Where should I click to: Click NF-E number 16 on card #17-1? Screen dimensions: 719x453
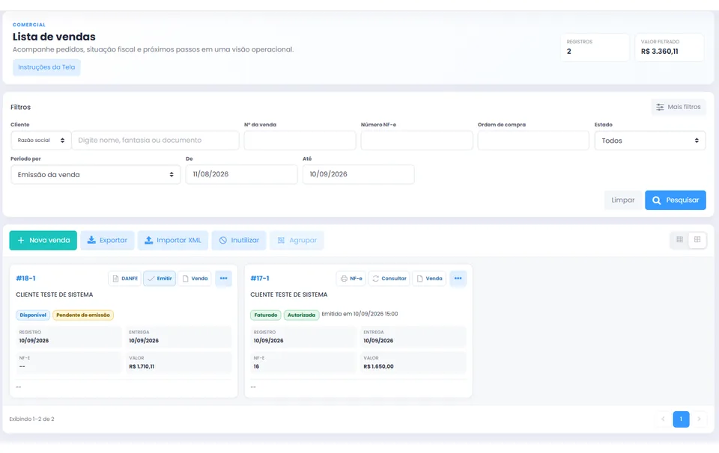coord(256,366)
